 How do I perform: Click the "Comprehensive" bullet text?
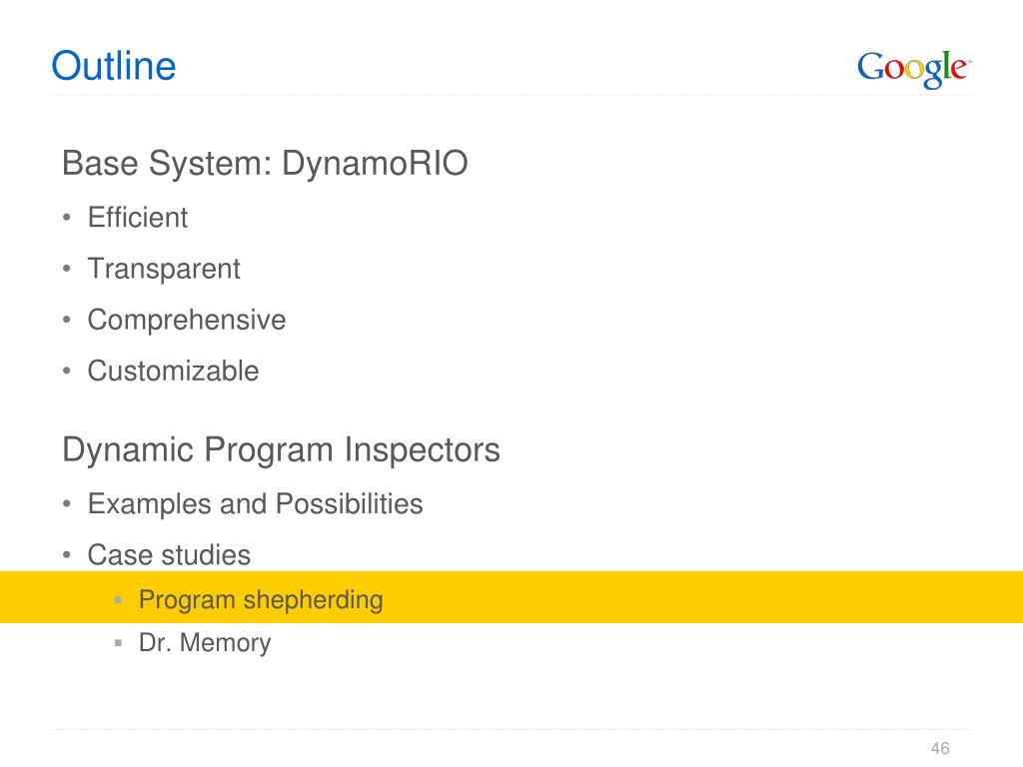click(x=187, y=321)
